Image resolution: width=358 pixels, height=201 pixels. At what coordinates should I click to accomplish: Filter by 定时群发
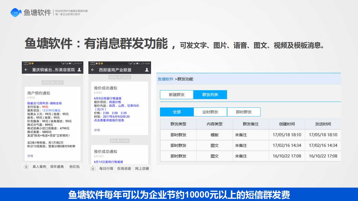click(x=210, y=112)
